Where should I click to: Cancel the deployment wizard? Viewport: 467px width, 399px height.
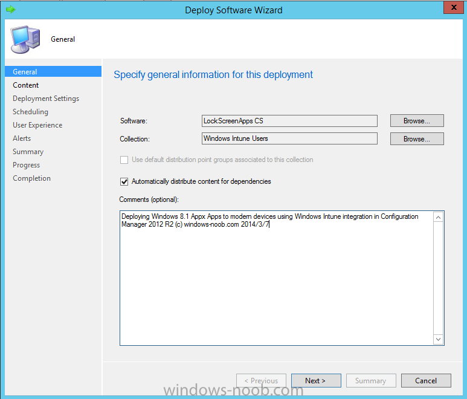pyautogui.click(x=426, y=380)
